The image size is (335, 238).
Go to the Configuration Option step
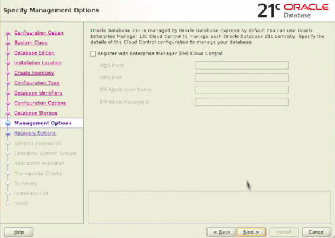pyautogui.click(x=39, y=33)
